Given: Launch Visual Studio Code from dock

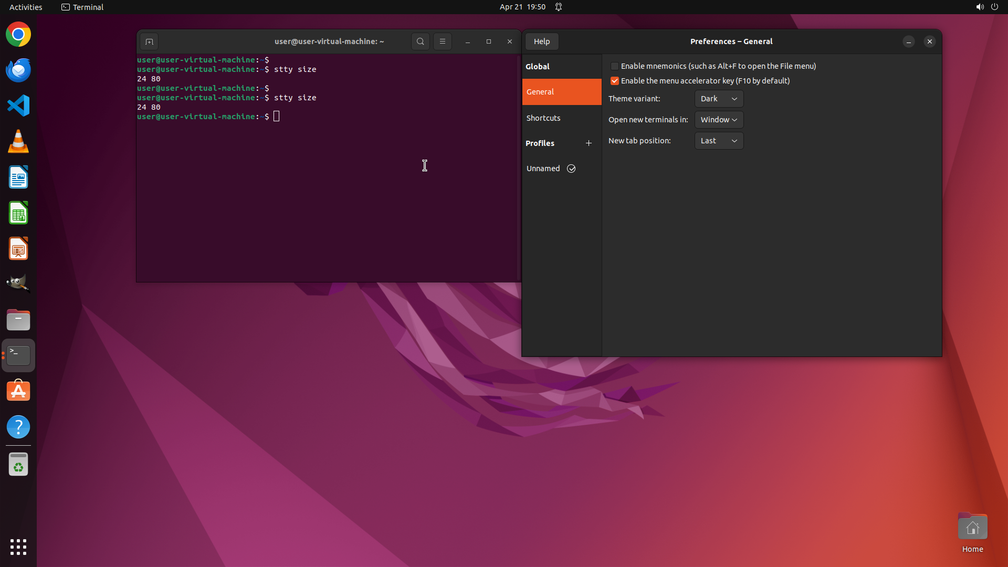Looking at the screenshot, I should 18,106.
